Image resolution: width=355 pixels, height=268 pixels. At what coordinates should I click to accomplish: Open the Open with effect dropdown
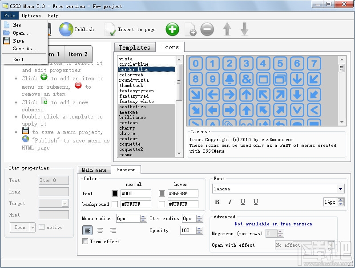click(331, 245)
